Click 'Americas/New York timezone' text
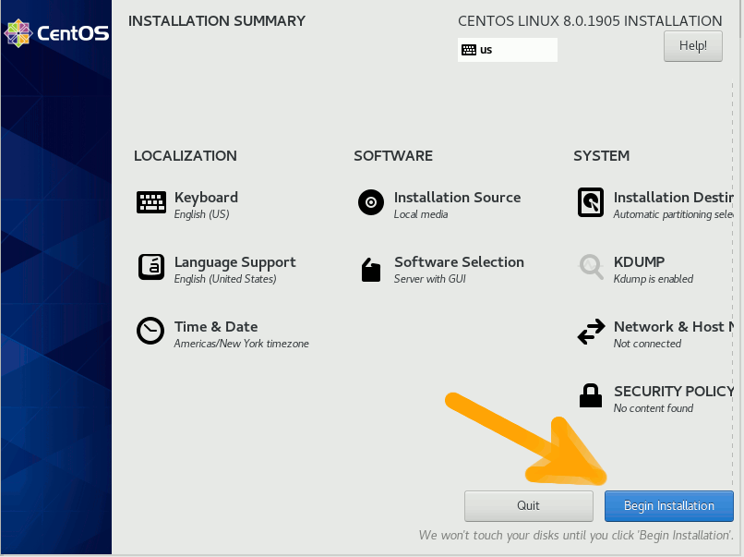Viewport: 744px width, 557px height. click(242, 344)
